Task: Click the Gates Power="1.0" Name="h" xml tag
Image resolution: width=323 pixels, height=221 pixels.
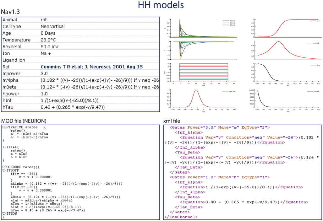Action: [x=220, y=177]
